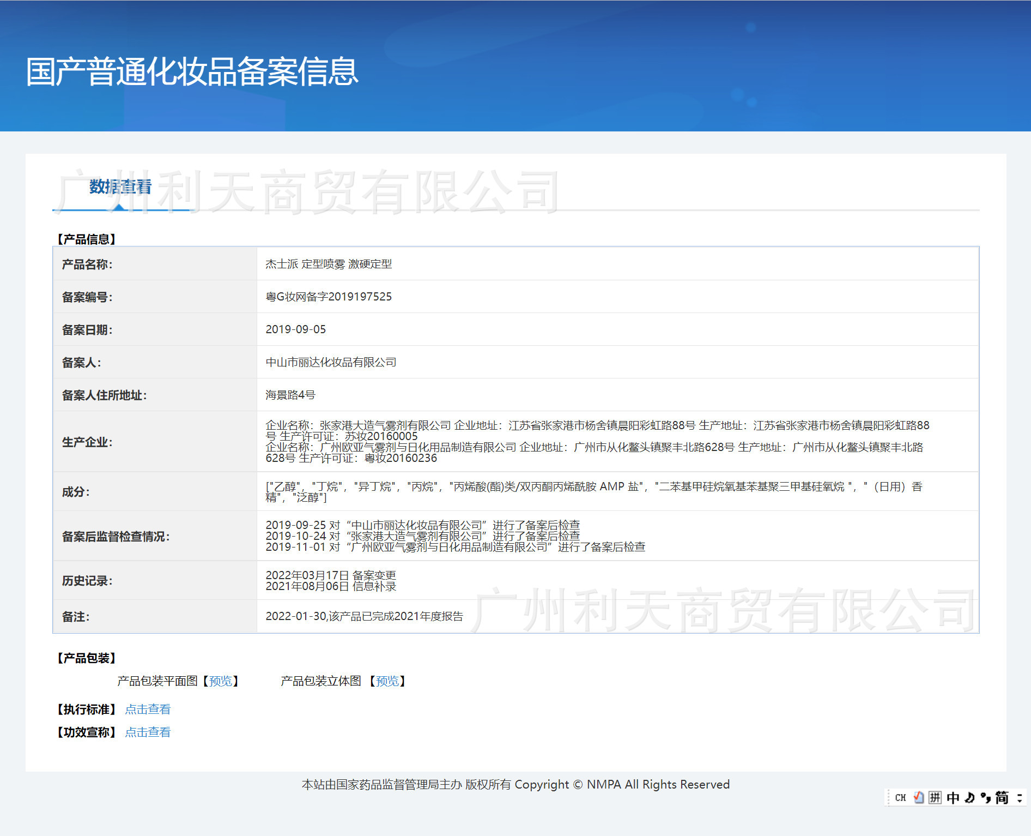1031x836 pixels.
Task: Click the 【功效宣称】 label
Action: click(x=87, y=732)
